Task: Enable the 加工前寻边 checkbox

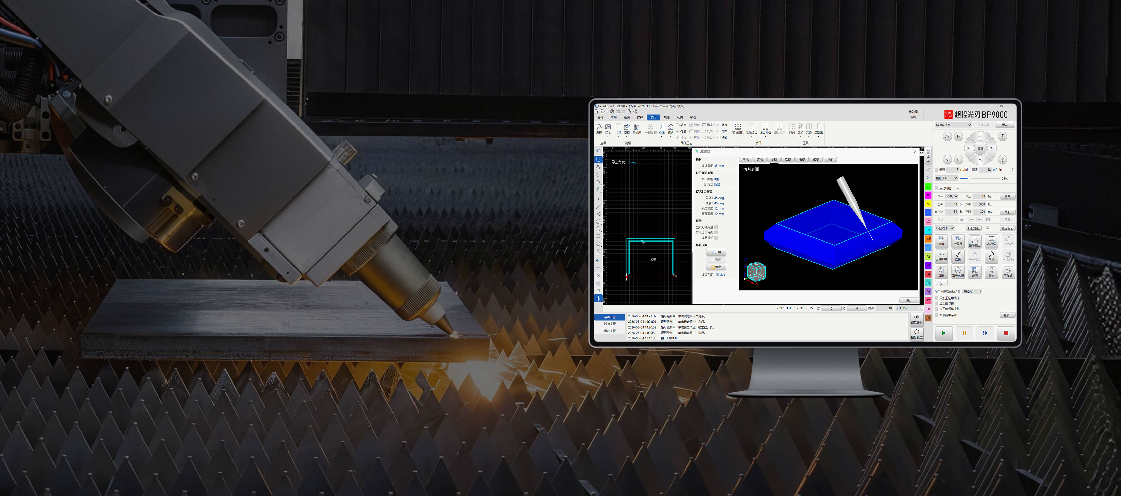Action: (x=937, y=303)
